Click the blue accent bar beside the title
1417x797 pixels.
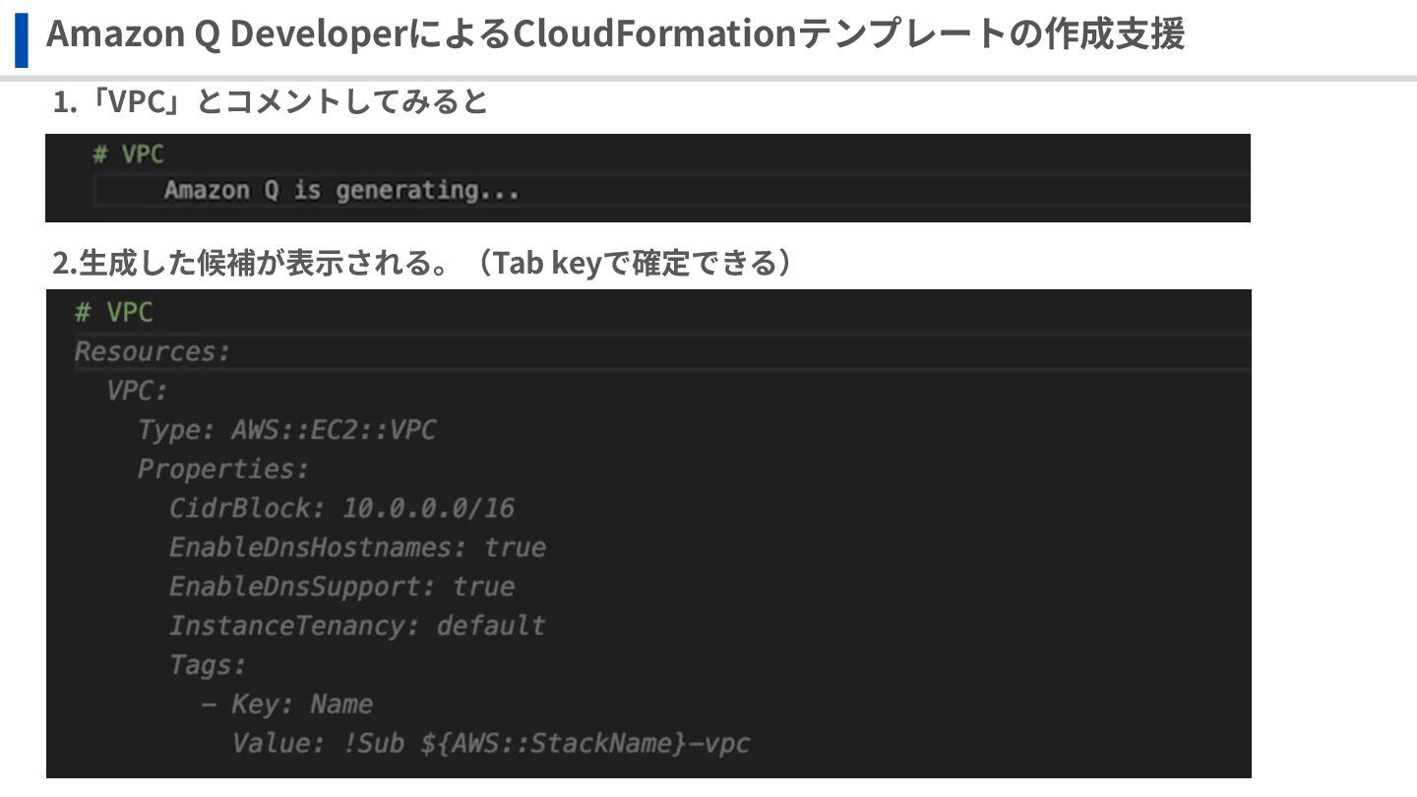[21, 37]
